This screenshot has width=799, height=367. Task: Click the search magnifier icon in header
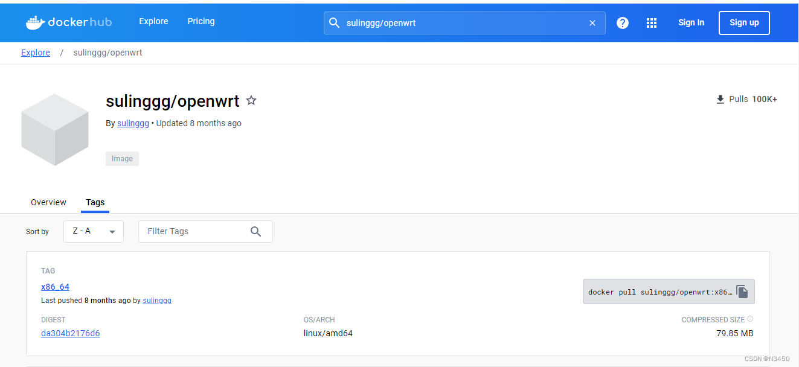[x=334, y=23]
